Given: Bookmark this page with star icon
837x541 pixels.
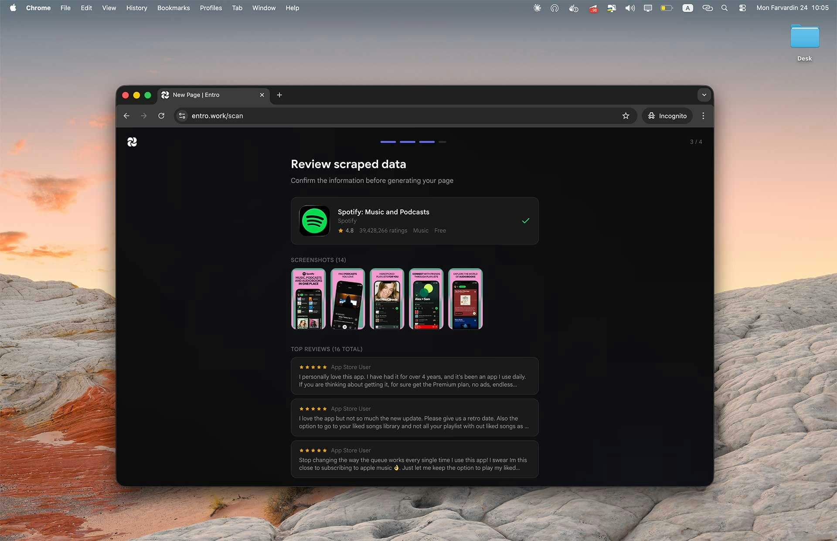Looking at the screenshot, I should pyautogui.click(x=626, y=116).
